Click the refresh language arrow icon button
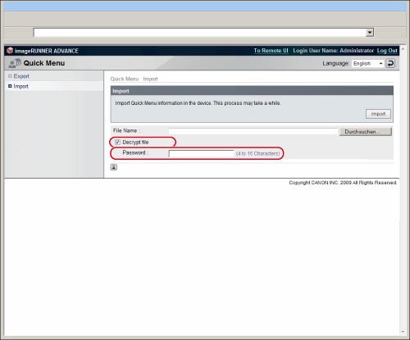This screenshot has width=410, height=340. pos(390,63)
